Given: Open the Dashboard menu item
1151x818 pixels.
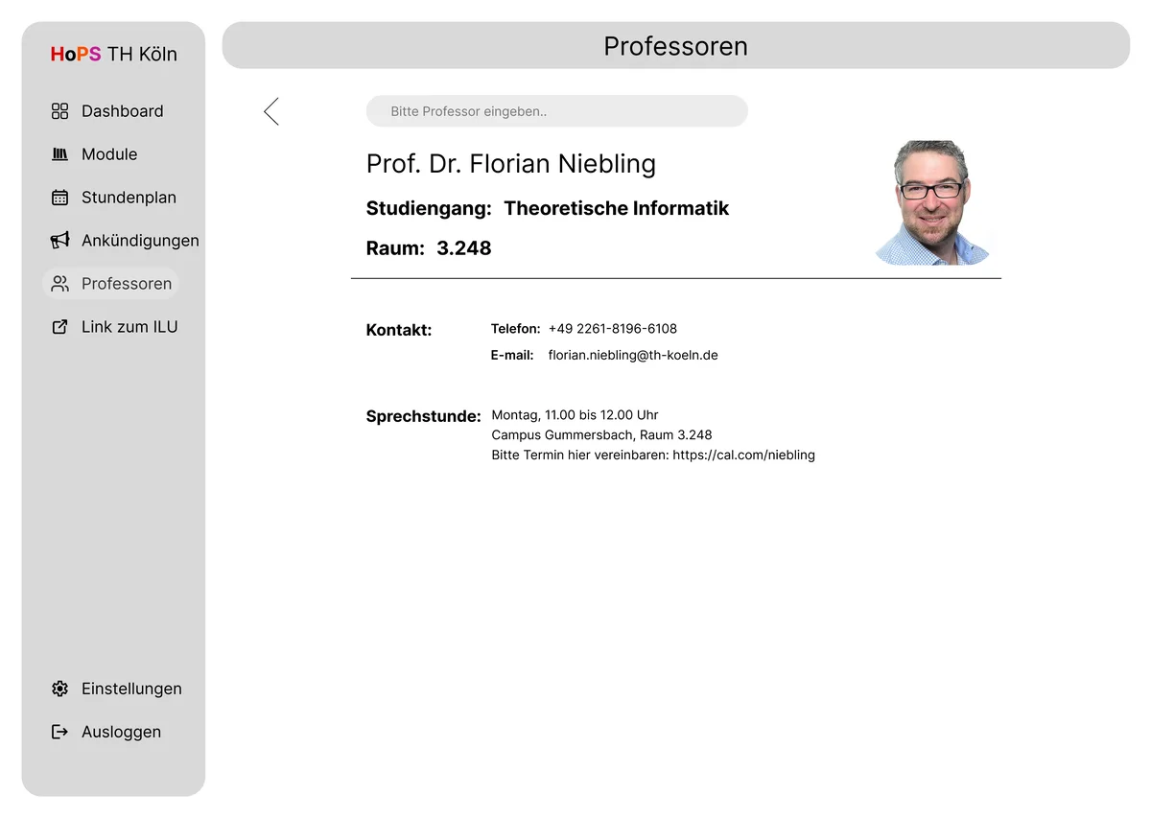Looking at the screenshot, I should [122, 111].
